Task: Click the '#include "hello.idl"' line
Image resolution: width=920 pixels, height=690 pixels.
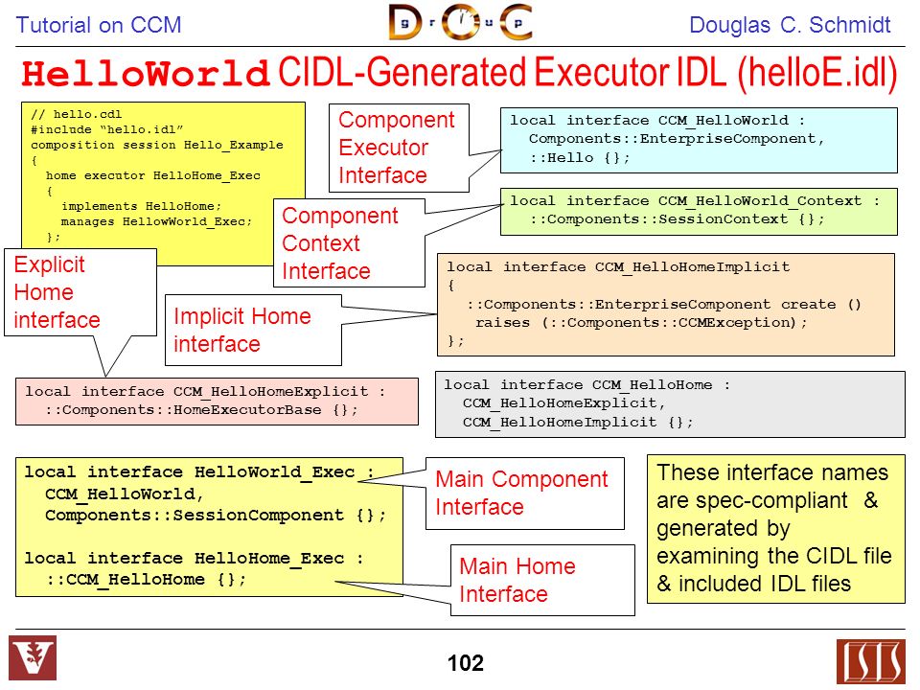Action: pos(107,129)
